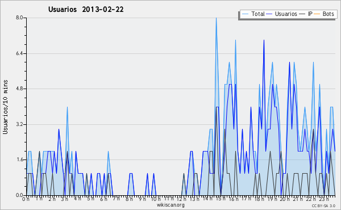Screen dimensions: 341x210
Task: Click the 20 h x-axis label
Action: 285,199
